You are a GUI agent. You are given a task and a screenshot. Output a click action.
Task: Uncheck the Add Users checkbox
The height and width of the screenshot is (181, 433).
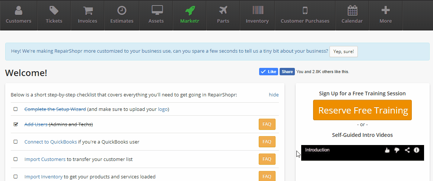tap(16, 124)
